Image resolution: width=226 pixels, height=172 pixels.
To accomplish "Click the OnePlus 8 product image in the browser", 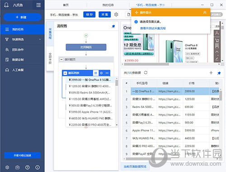I will click(174, 51).
